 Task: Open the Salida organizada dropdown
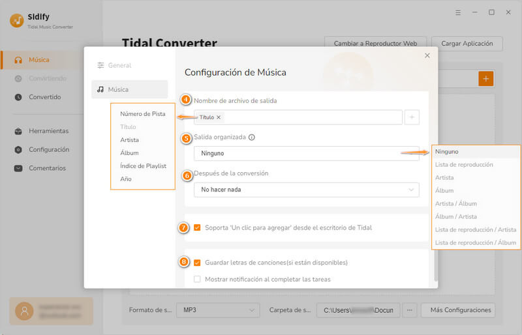pos(306,153)
